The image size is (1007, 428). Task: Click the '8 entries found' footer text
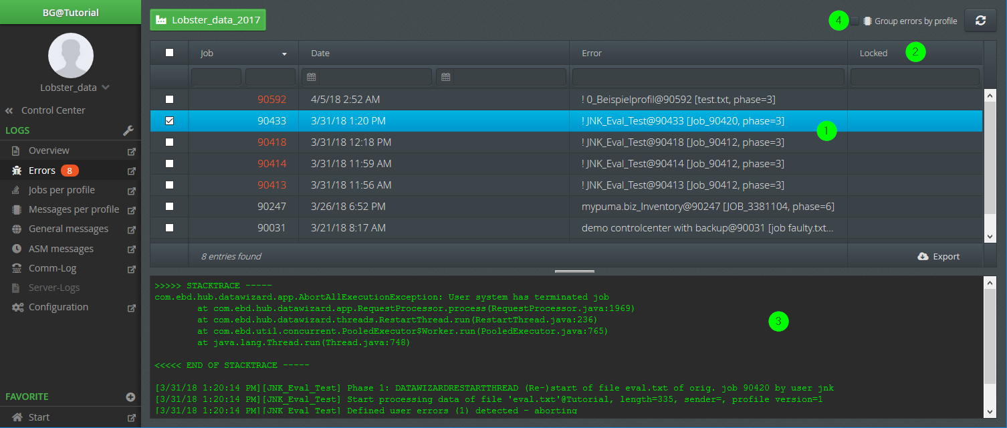tap(231, 256)
